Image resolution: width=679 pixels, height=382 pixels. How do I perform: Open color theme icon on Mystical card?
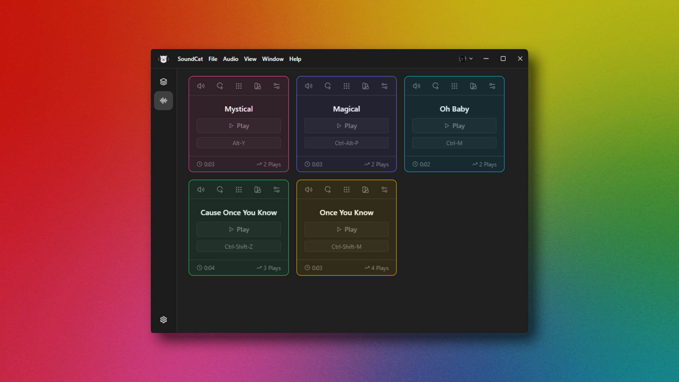click(257, 86)
